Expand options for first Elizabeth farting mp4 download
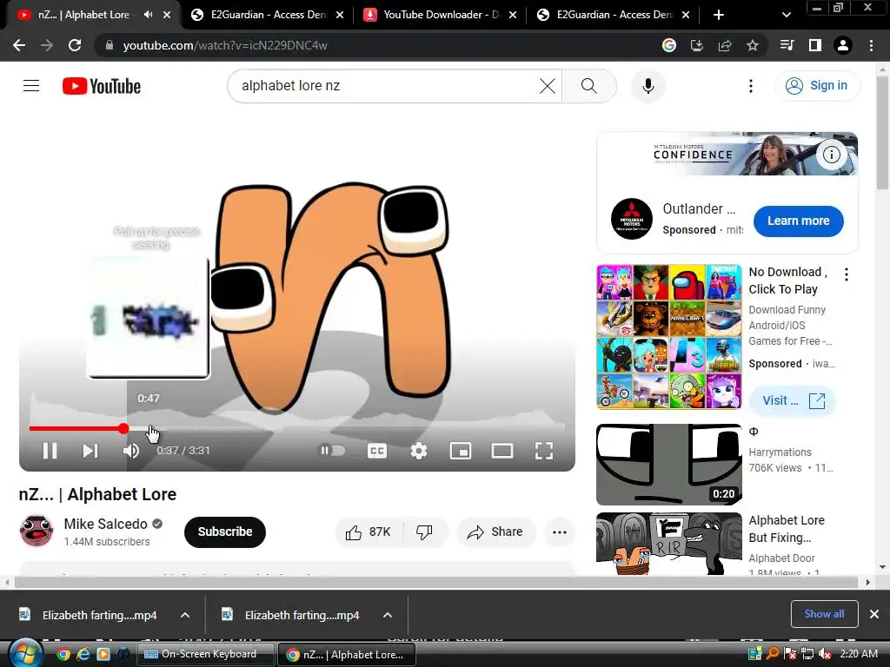Screen dimensions: 890x667 (185, 615)
